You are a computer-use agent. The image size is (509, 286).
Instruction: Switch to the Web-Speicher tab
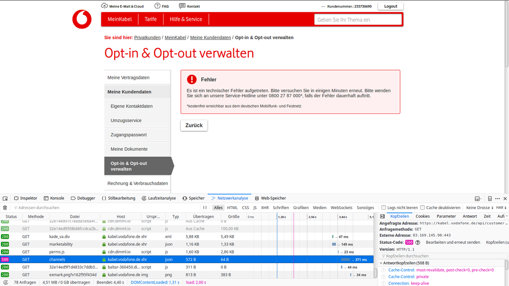(271, 198)
